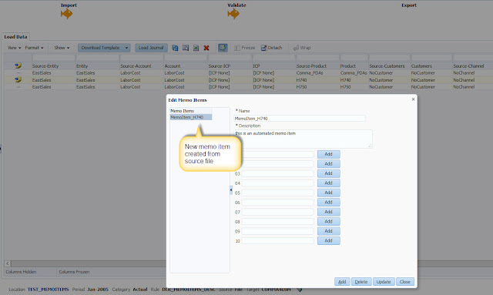This screenshot has height=295, width=493.
Task: Click the Source Product column header
Action: (x=311, y=66)
